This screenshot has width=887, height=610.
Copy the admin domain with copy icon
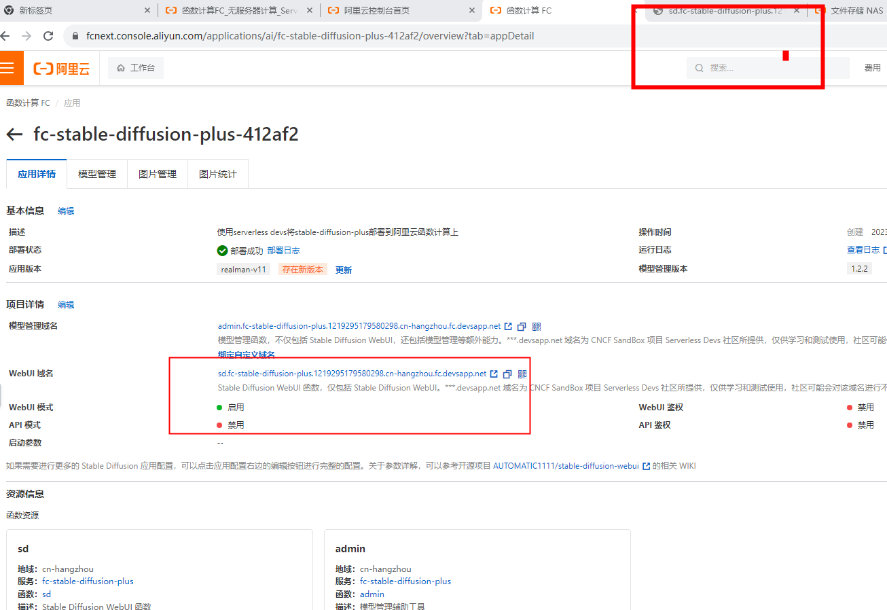coord(522,327)
